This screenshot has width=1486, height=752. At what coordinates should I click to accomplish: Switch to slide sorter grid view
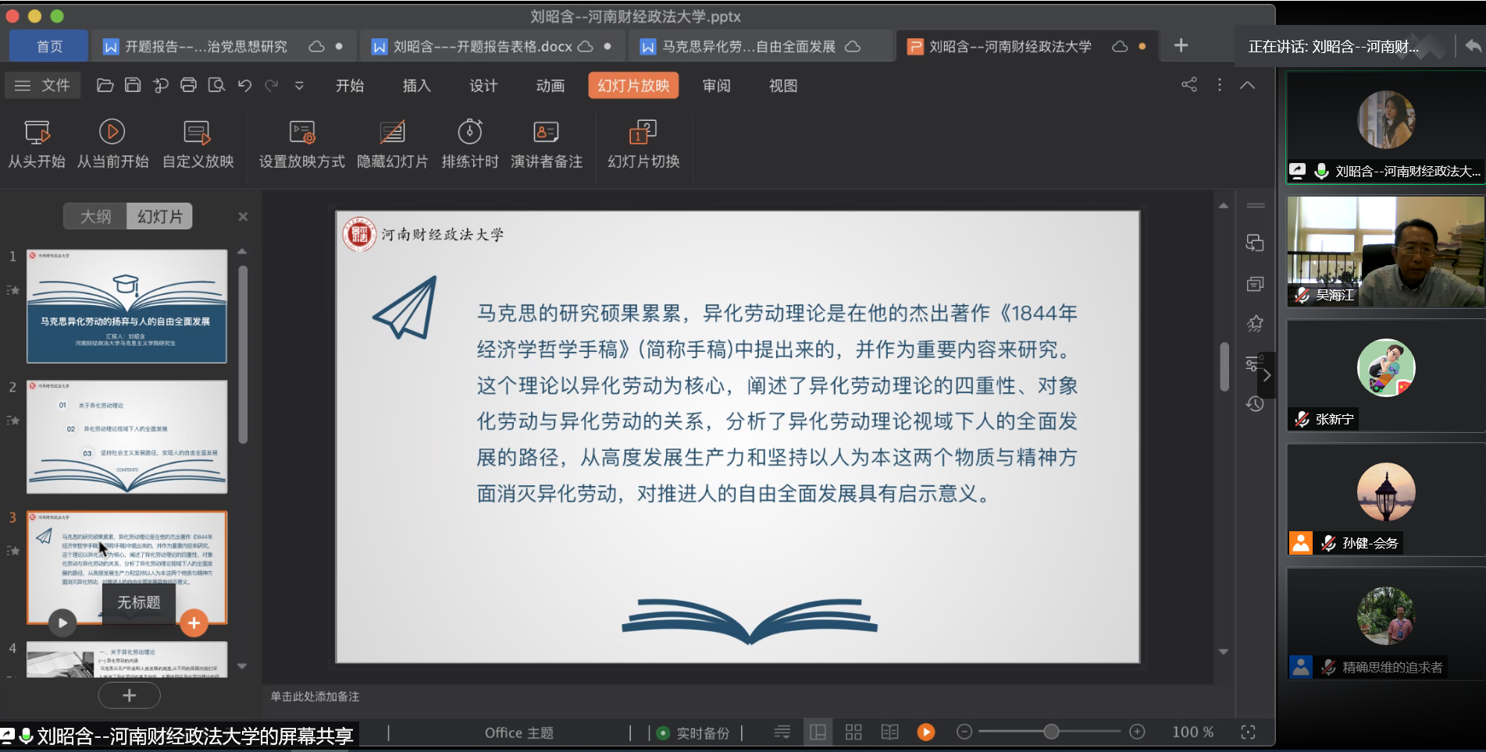tap(853, 732)
